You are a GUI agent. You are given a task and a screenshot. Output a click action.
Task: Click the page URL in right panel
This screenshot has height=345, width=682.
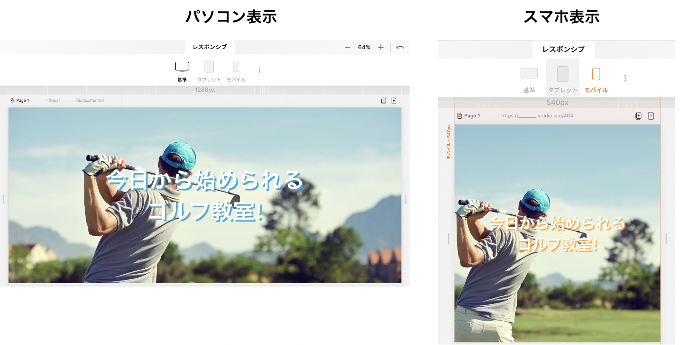[x=537, y=116]
